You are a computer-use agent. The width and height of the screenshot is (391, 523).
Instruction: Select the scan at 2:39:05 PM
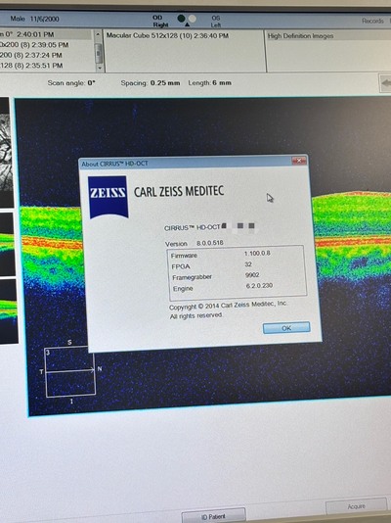pos(46,45)
